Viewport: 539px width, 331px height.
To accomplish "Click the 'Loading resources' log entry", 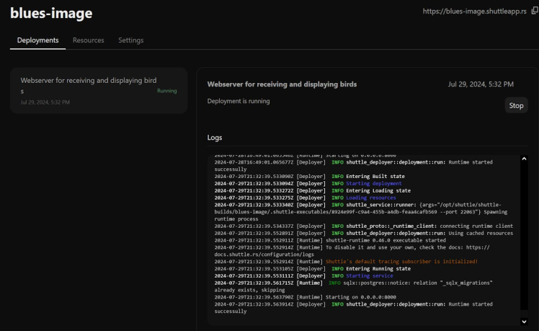I will click(370, 198).
